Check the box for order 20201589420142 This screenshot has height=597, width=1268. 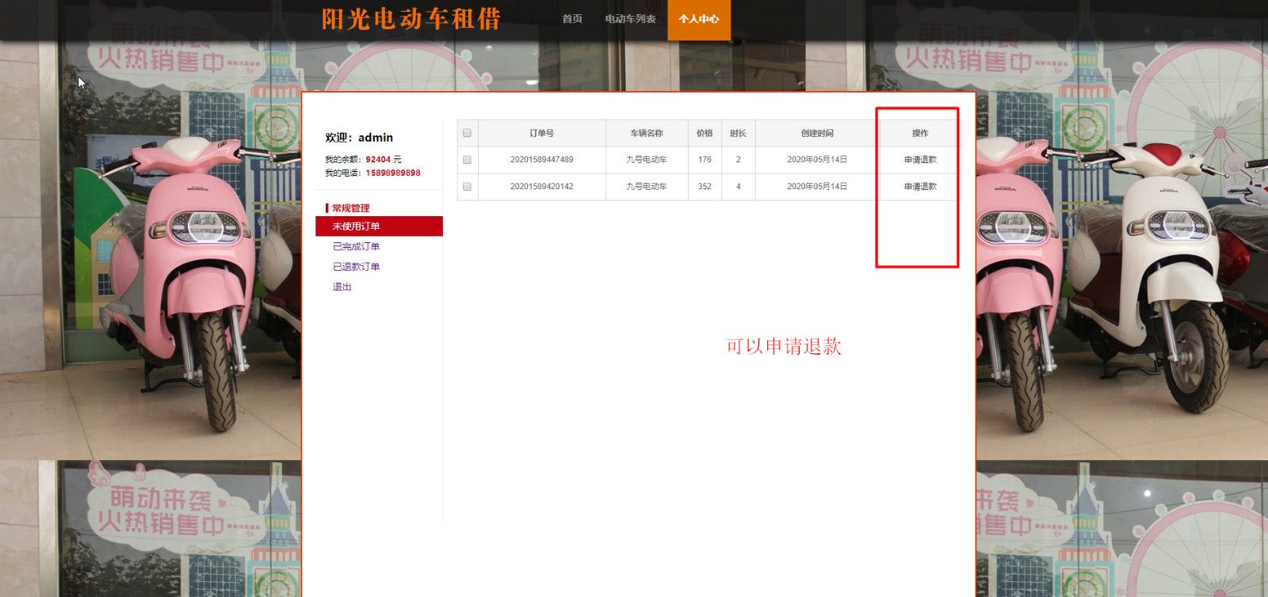(x=467, y=187)
